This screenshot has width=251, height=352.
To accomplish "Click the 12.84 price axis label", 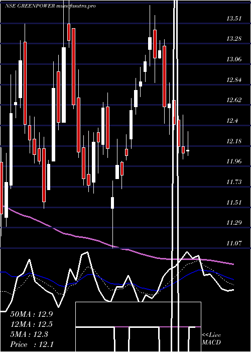I will point(234,79).
